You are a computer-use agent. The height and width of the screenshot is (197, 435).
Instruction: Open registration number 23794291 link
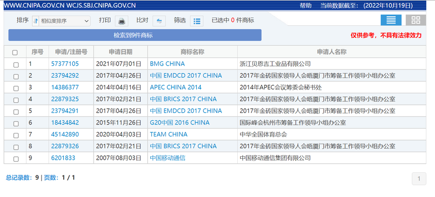(65, 111)
